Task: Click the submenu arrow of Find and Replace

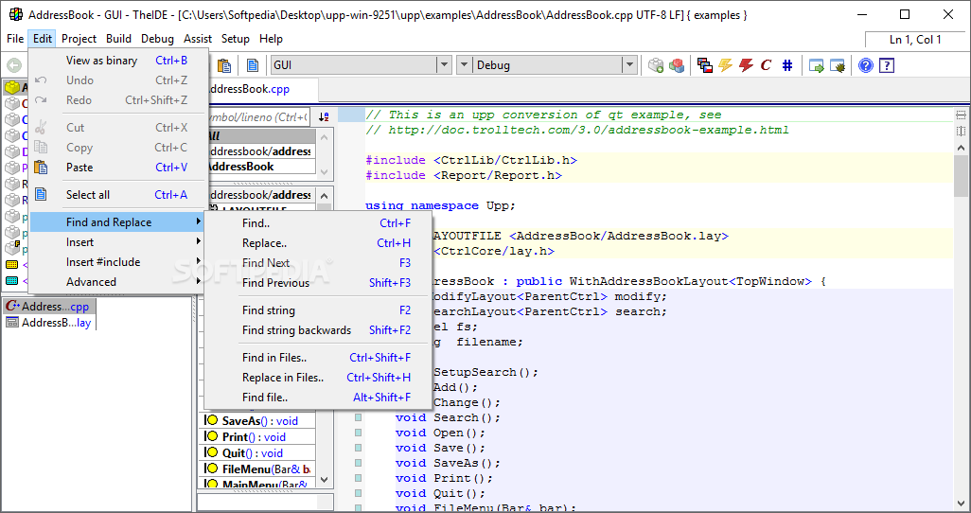Action: tap(198, 221)
